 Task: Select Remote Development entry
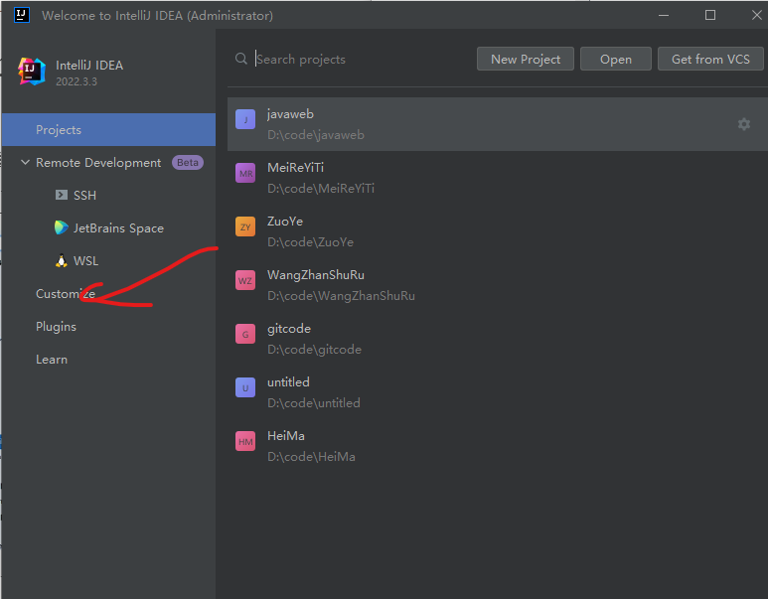click(x=98, y=163)
